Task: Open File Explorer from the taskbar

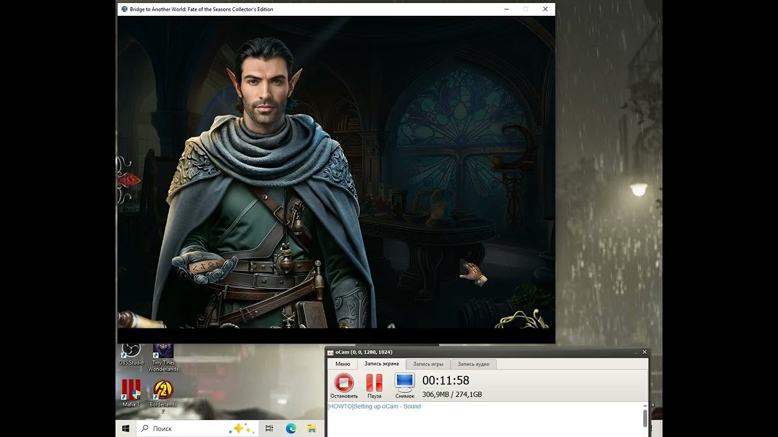Action: pos(312,429)
